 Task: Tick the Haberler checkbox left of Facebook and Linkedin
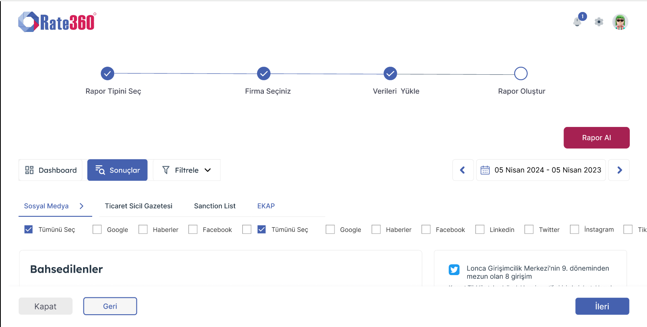pyautogui.click(x=376, y=229)
